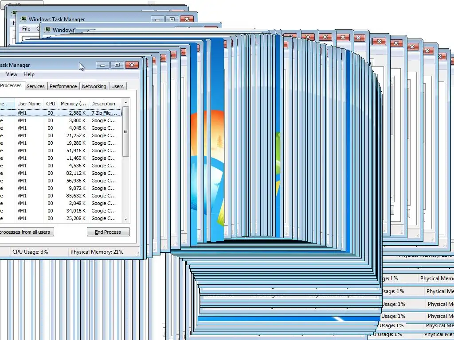
Task: Click the Physical Memory: 21% status text
Action: click(x=97, y=252)
